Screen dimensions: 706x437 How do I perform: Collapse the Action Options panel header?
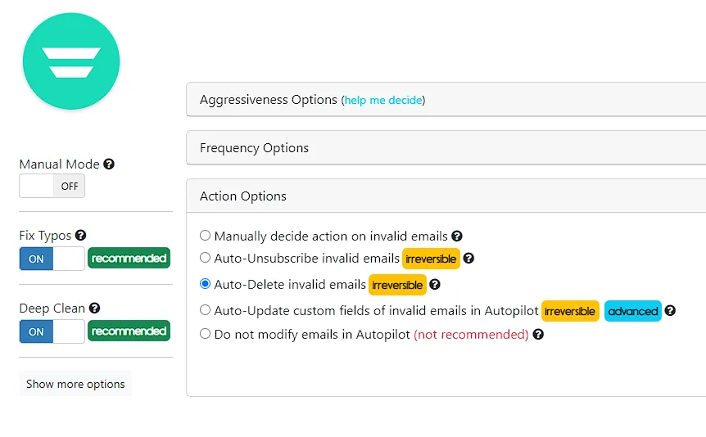(x=446, y=196)
